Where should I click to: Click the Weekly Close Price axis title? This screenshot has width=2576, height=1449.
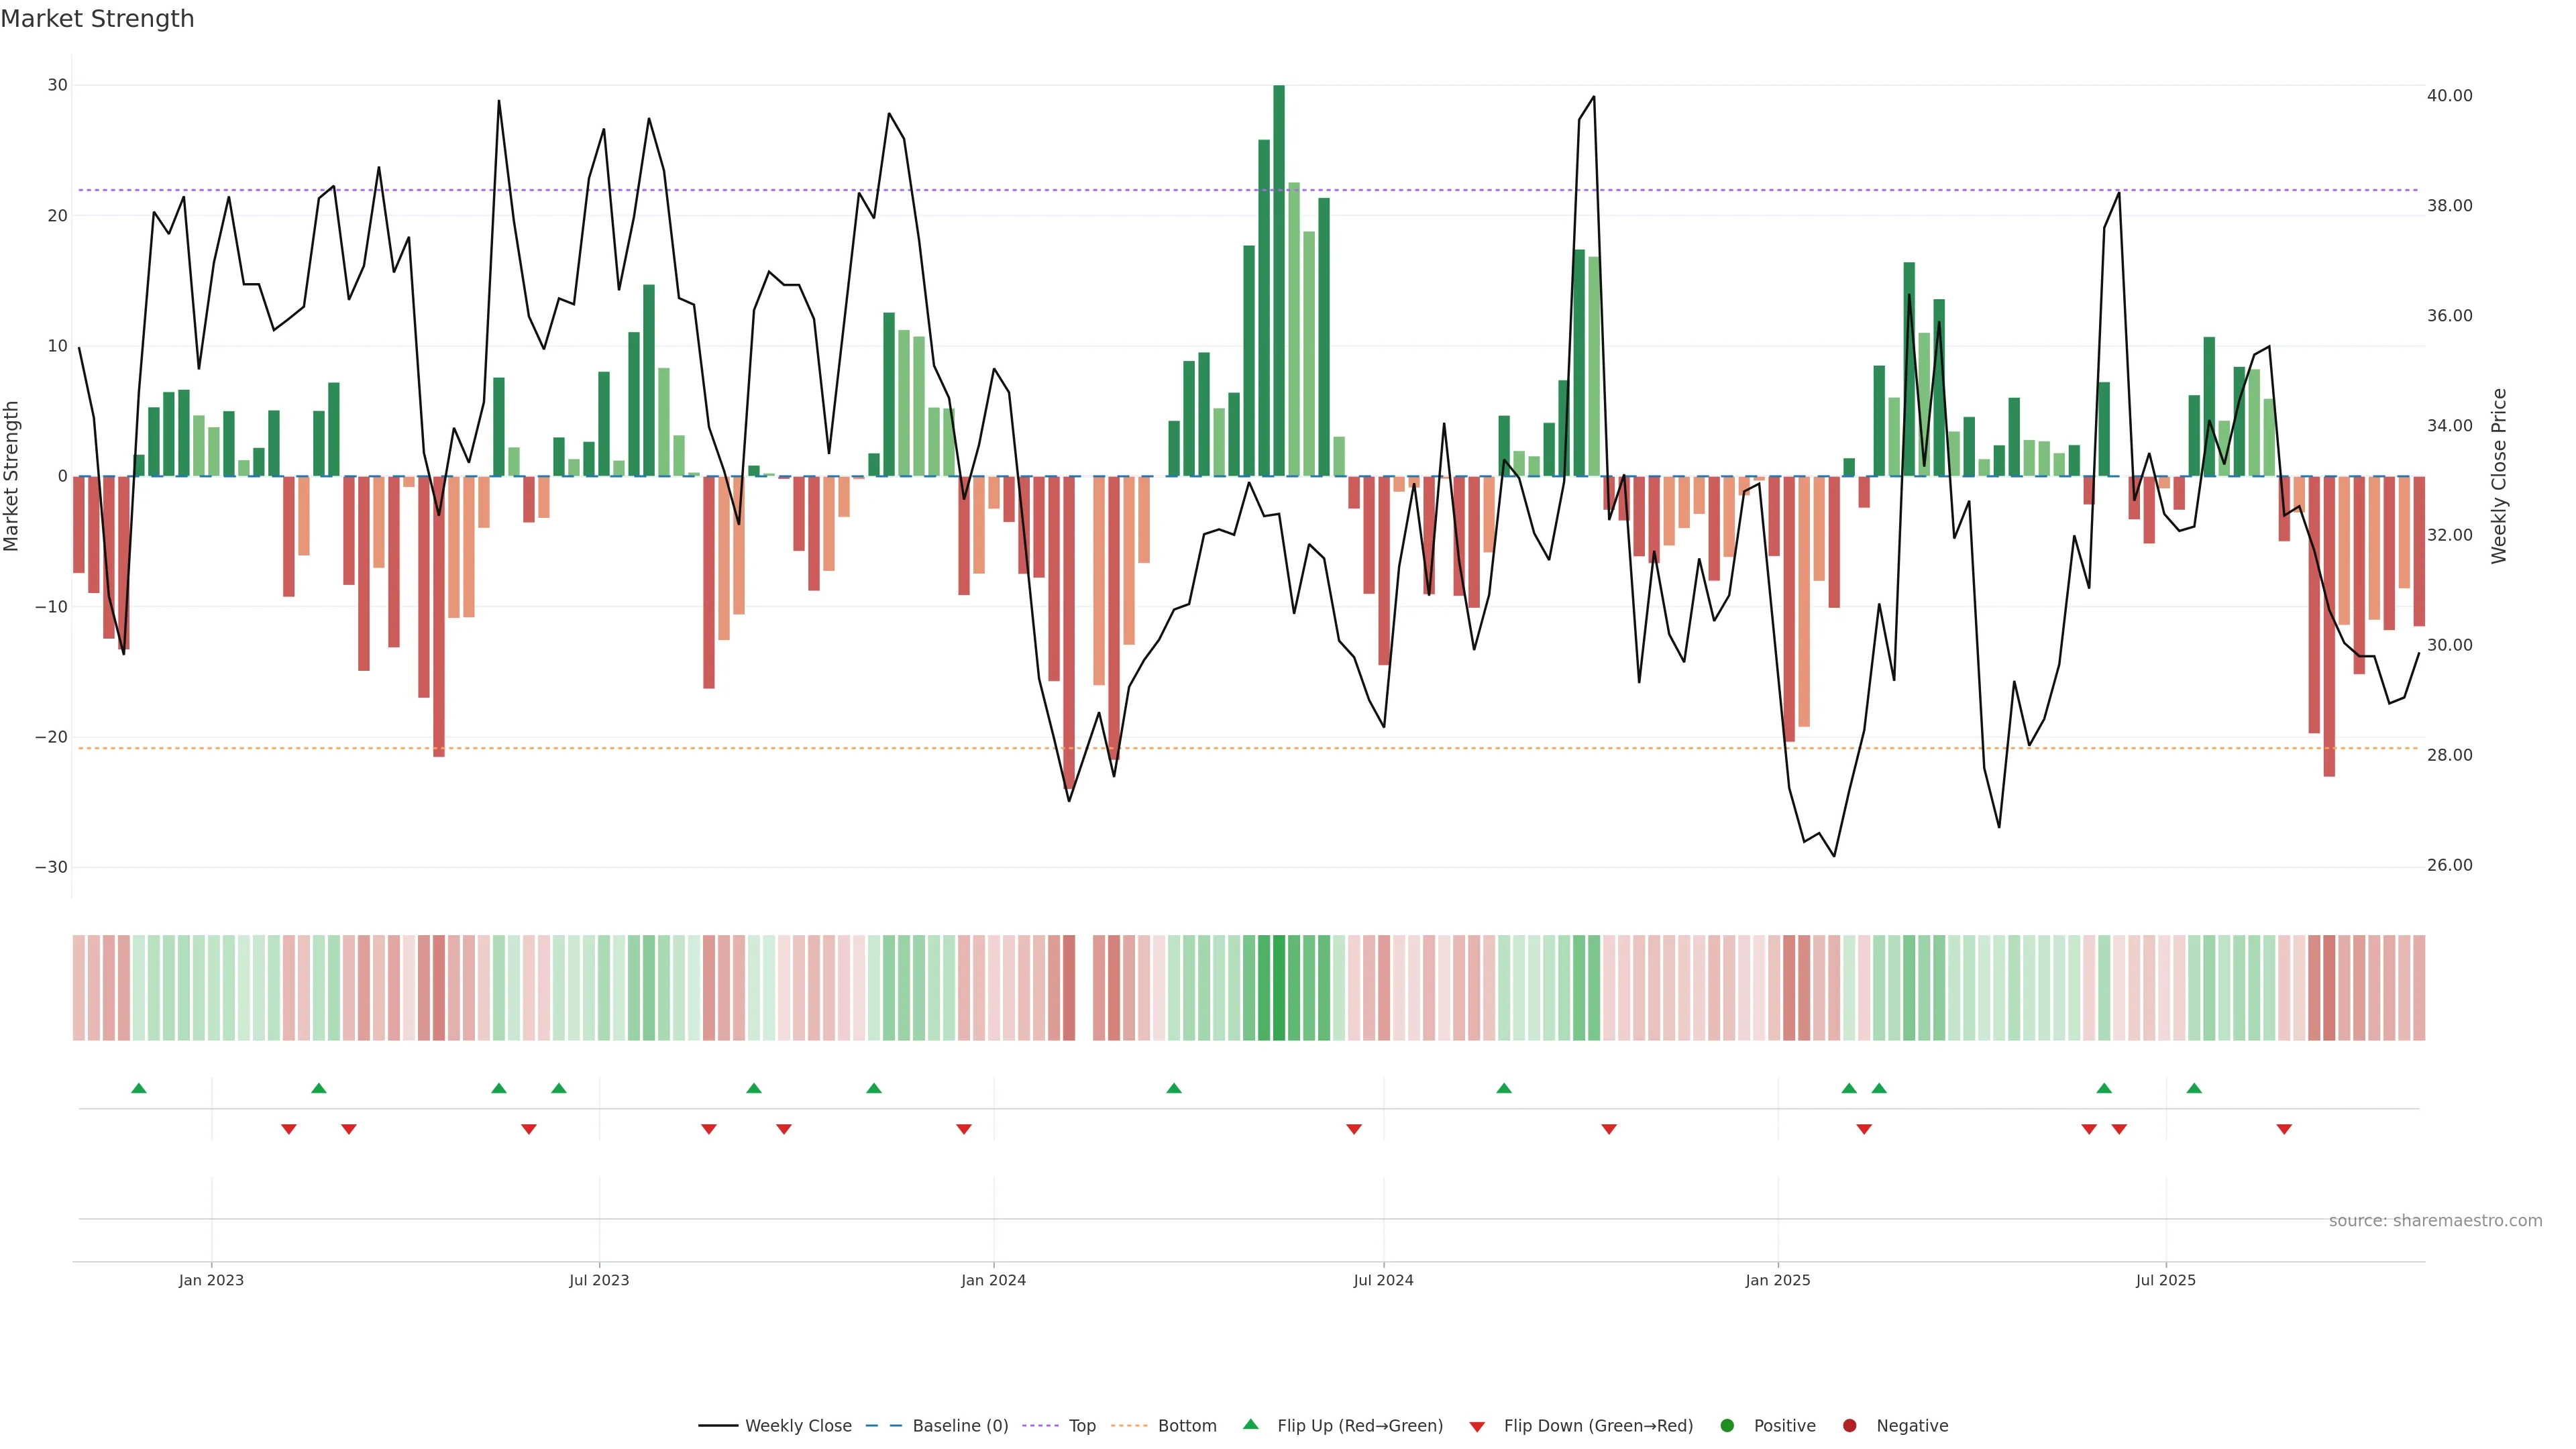tap(2499, 476)
